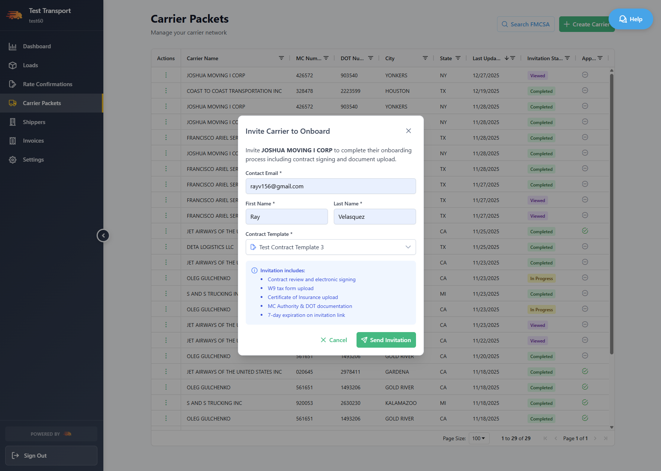The image size is (661, 471).
Task: Click the Send Invitation button
Action: point(386,340)
